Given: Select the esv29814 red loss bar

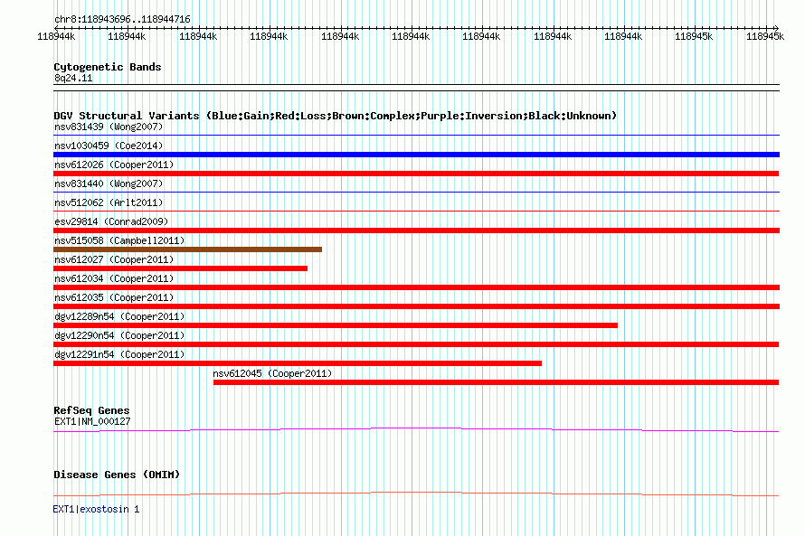Looking at the screenshot, I should (x=416, y=230).
